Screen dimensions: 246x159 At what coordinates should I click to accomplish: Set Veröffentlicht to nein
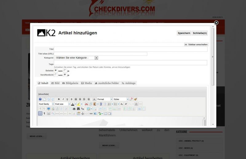pos(56,75)
